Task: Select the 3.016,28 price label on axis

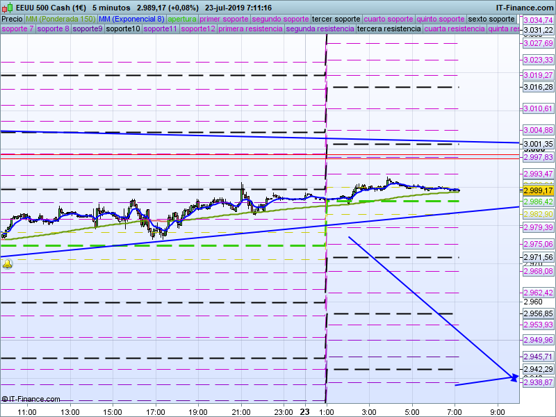Action: tap(538, 87)
